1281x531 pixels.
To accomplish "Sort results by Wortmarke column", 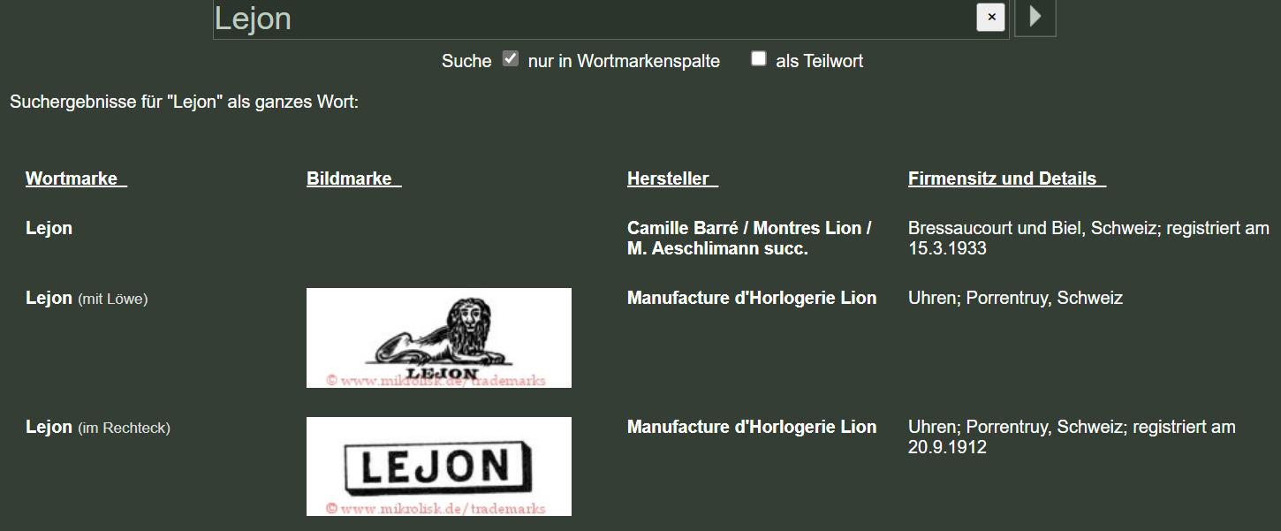I will pyautogui.click(x=76, y=178).
